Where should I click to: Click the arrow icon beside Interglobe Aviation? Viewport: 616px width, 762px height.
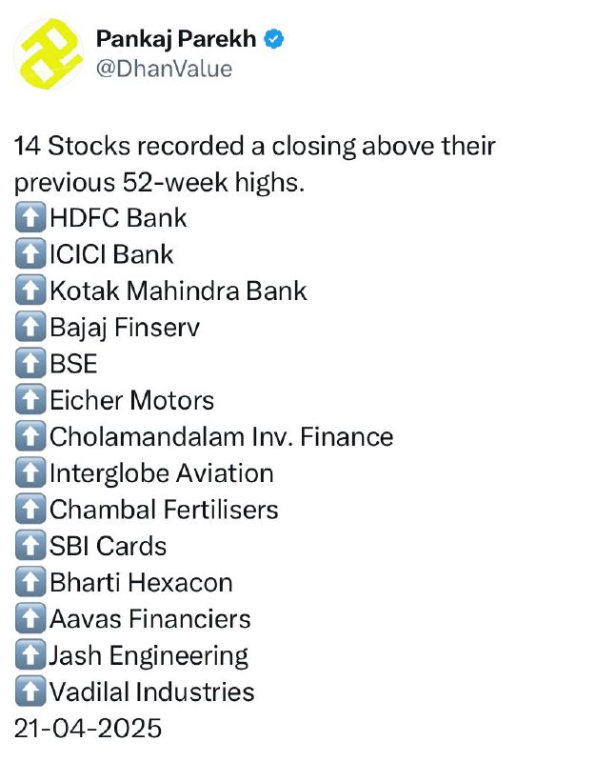(x=30, y=472)
